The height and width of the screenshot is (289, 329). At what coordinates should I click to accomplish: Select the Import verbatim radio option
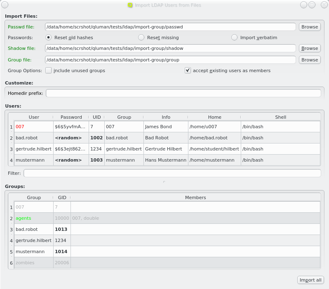tap(234, 38)
